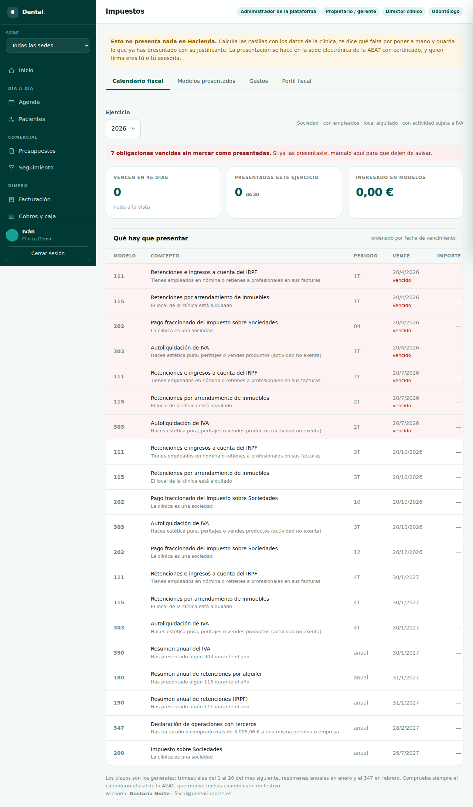Viewport: 473px width, 807px height.
Task: Click model 111 row for period 1T
Action: [x=285, y=276]
